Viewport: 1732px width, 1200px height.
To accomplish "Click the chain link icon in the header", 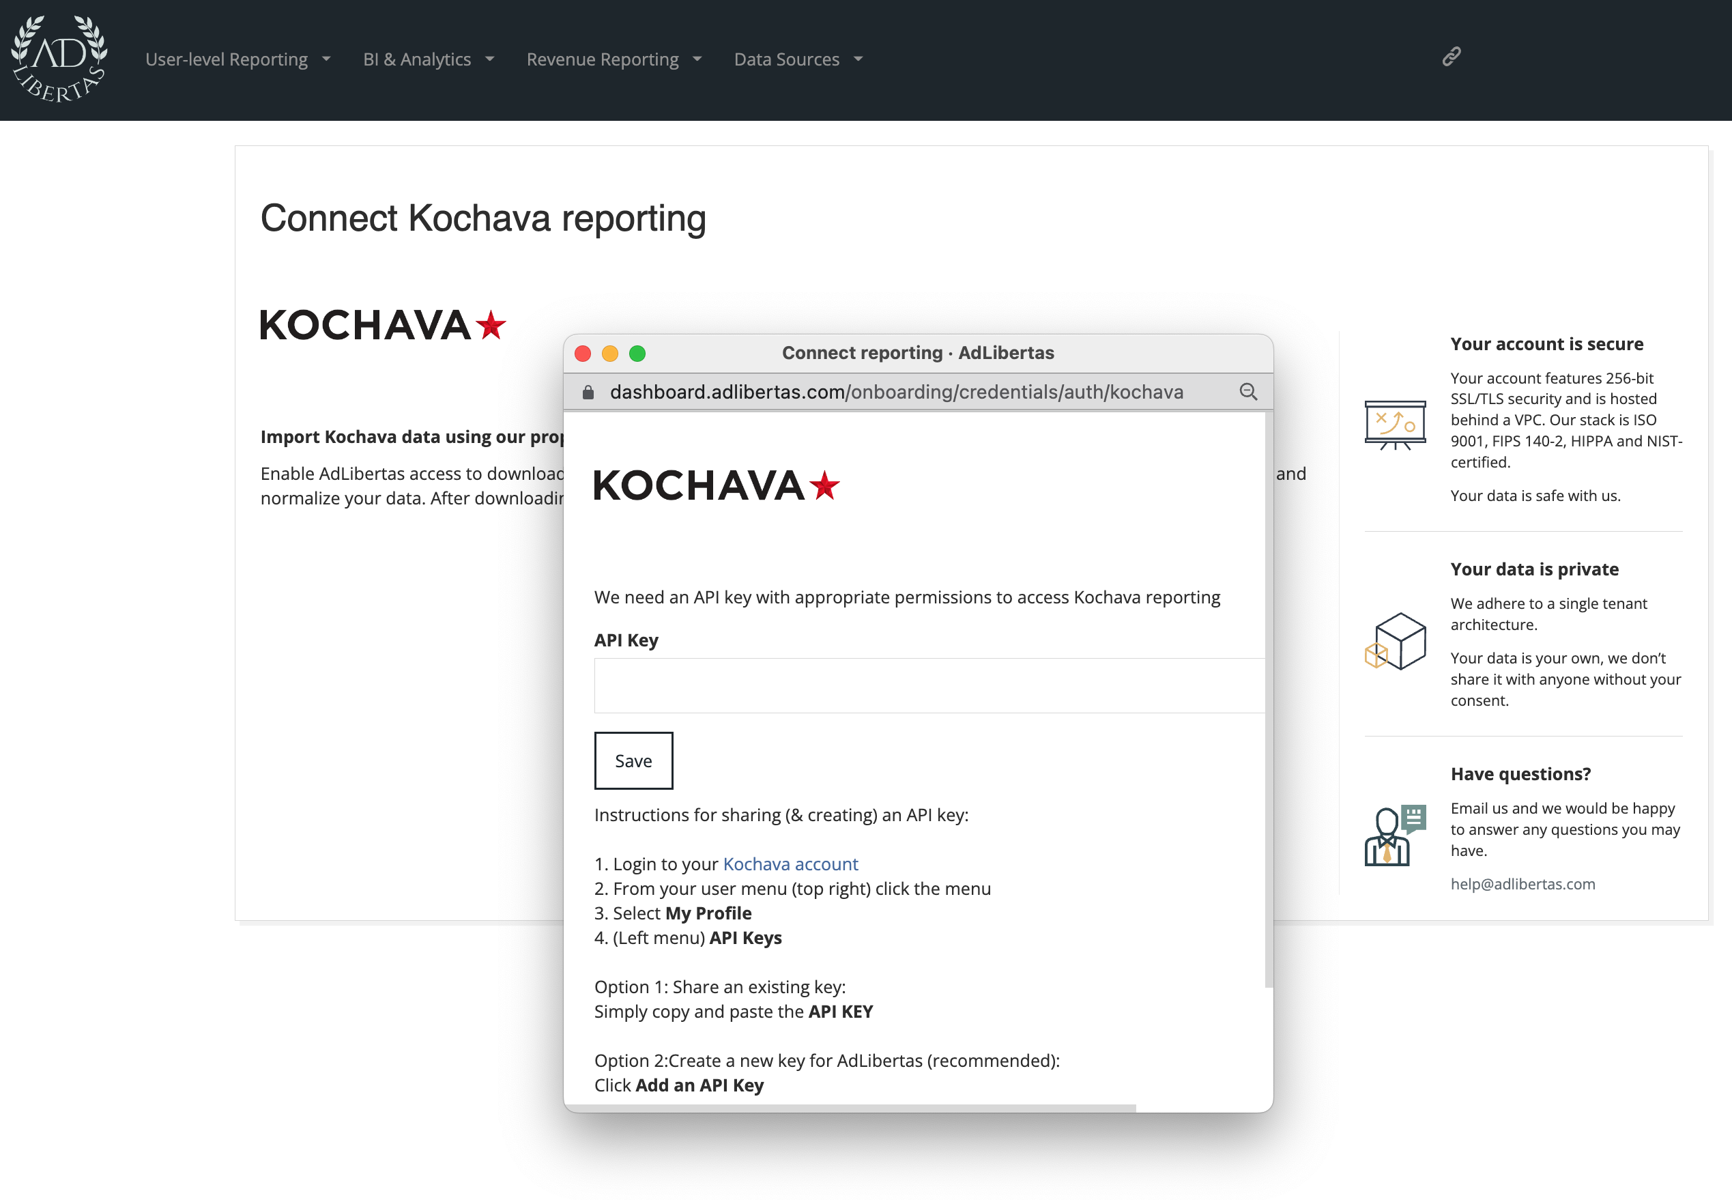I will click(x=1451, y=57).
